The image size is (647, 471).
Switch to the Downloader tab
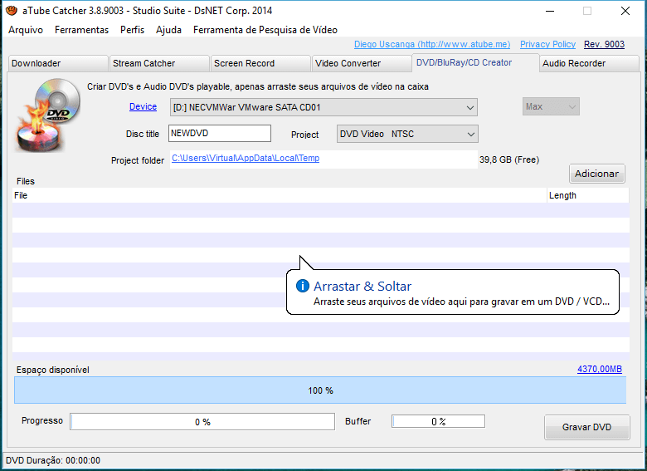click(56, 63)
